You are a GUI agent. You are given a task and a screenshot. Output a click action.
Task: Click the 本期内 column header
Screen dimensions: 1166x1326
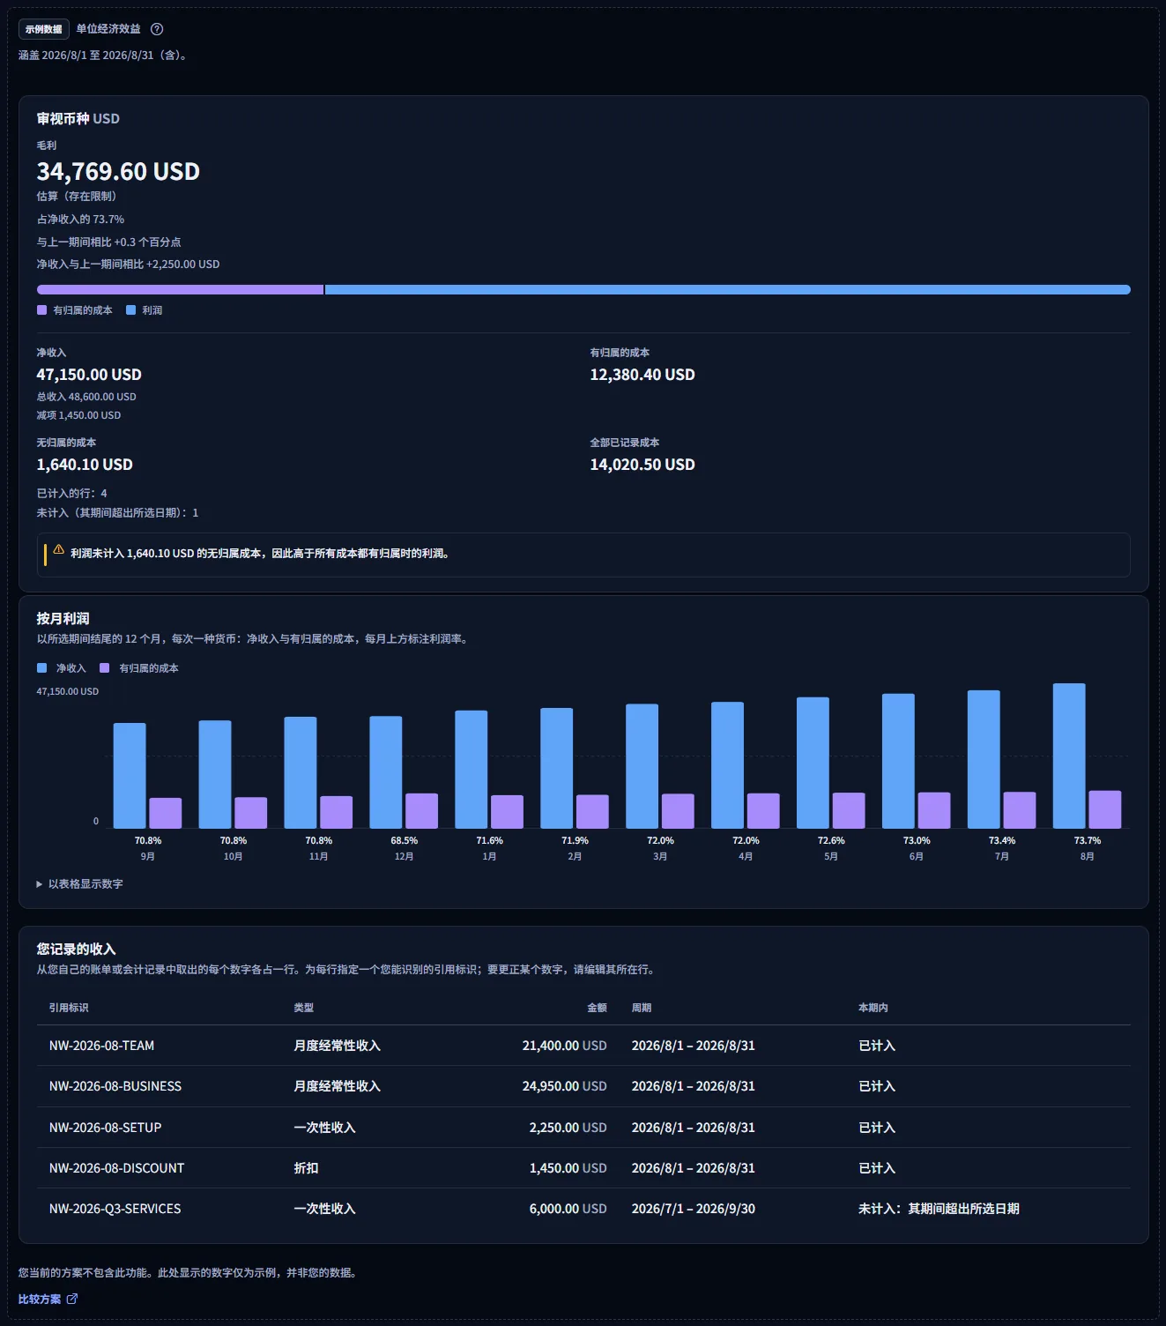pos(873,1008)
